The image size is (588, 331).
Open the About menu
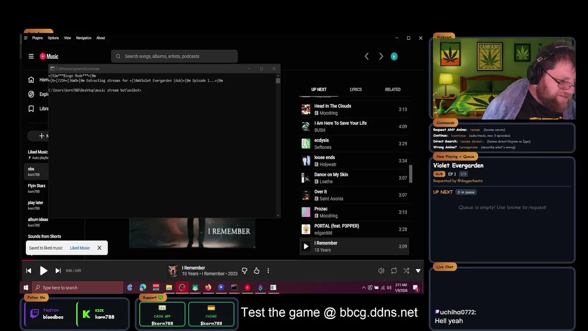click(101, 38)
